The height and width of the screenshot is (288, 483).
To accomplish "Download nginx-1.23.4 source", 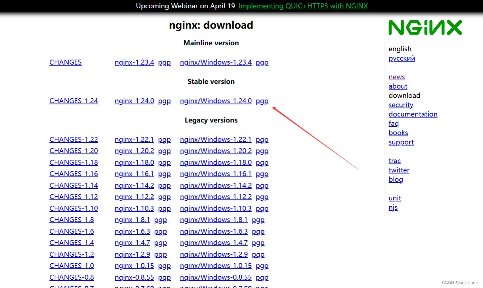I will coord(134,62).
